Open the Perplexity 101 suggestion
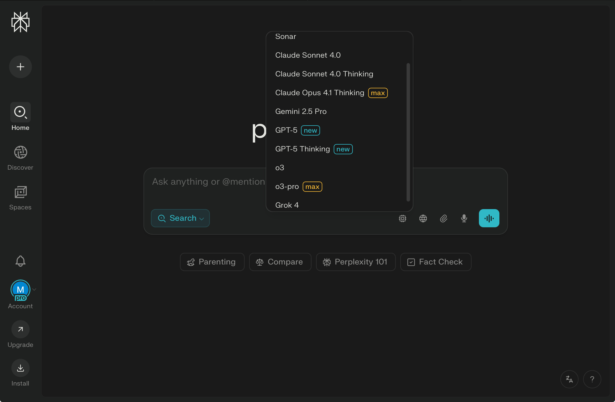 point(356,262)
